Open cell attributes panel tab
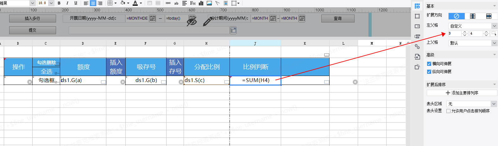498x146 pixels. [417, 6]
